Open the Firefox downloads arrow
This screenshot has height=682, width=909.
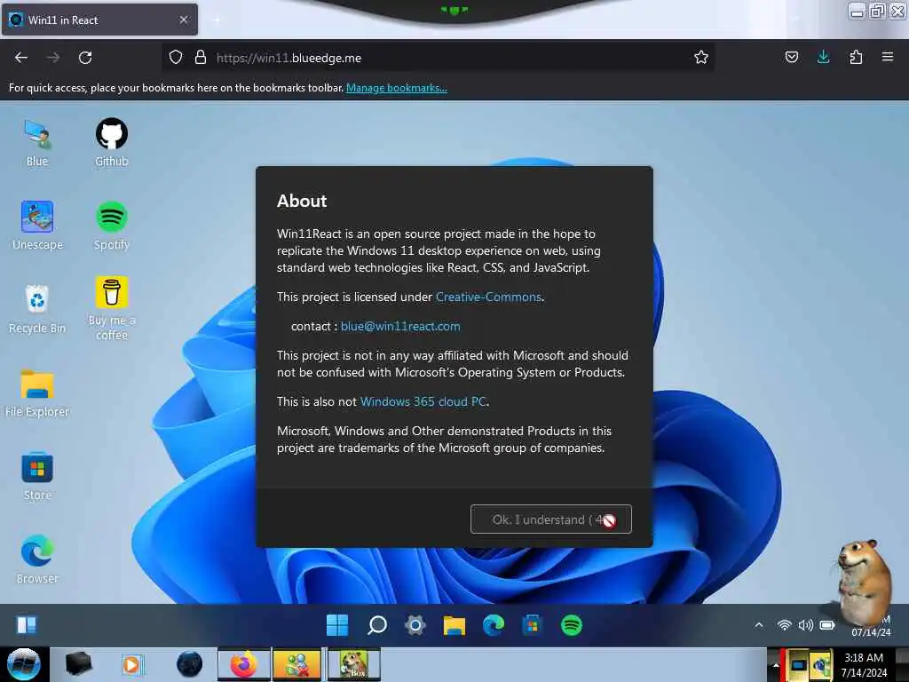pos(823,57)
